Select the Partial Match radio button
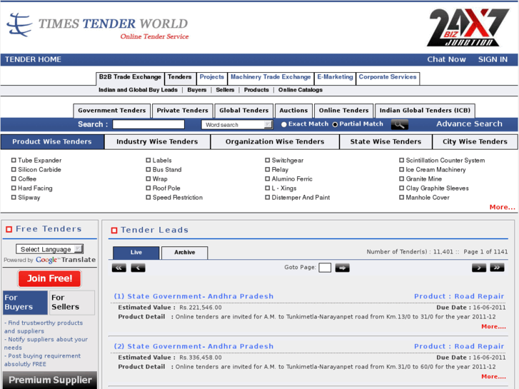The image size is (519, 389). (335, 124)
